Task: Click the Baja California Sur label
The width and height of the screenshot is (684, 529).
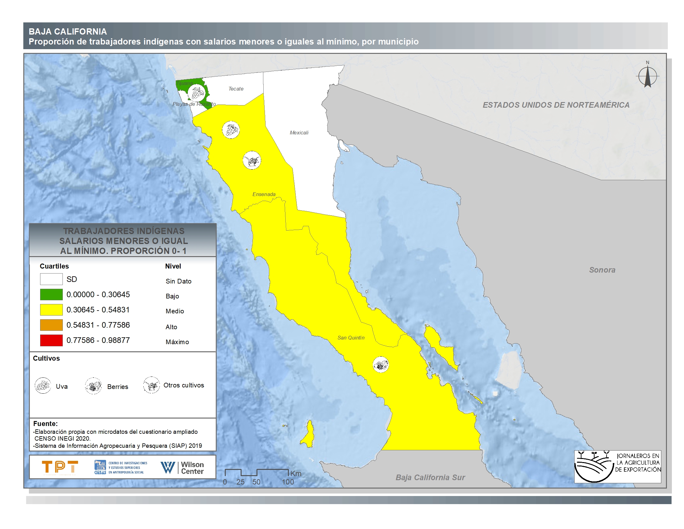Action: tap(430, 477)
